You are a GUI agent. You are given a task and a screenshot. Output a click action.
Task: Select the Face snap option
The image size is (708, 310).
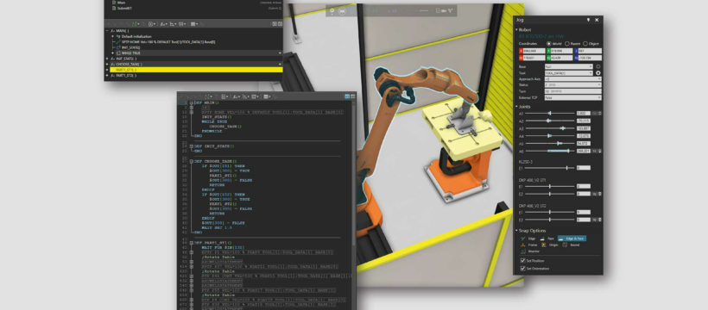(547, 239)
